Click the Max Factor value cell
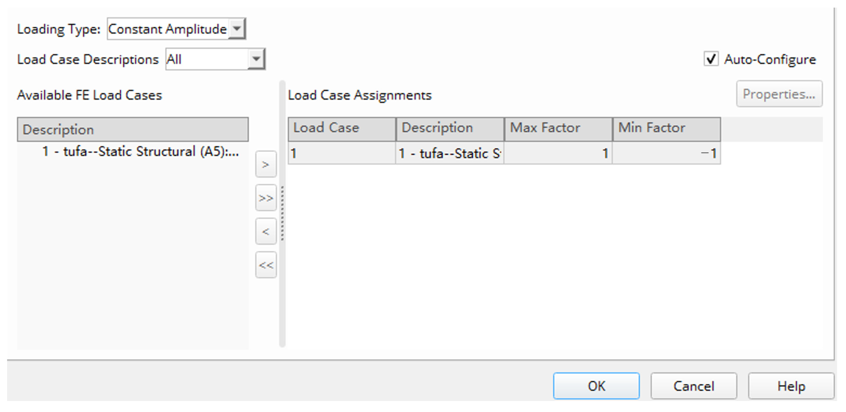 click(x=558, y=153)
